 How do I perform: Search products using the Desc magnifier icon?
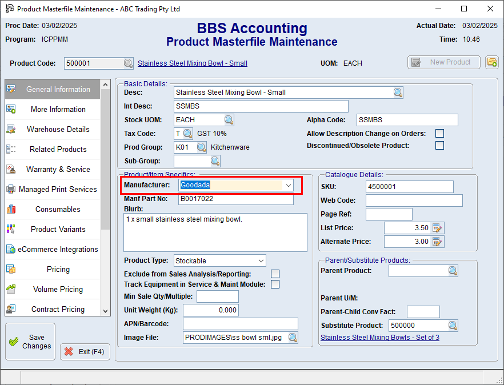[x=398, y=92]
